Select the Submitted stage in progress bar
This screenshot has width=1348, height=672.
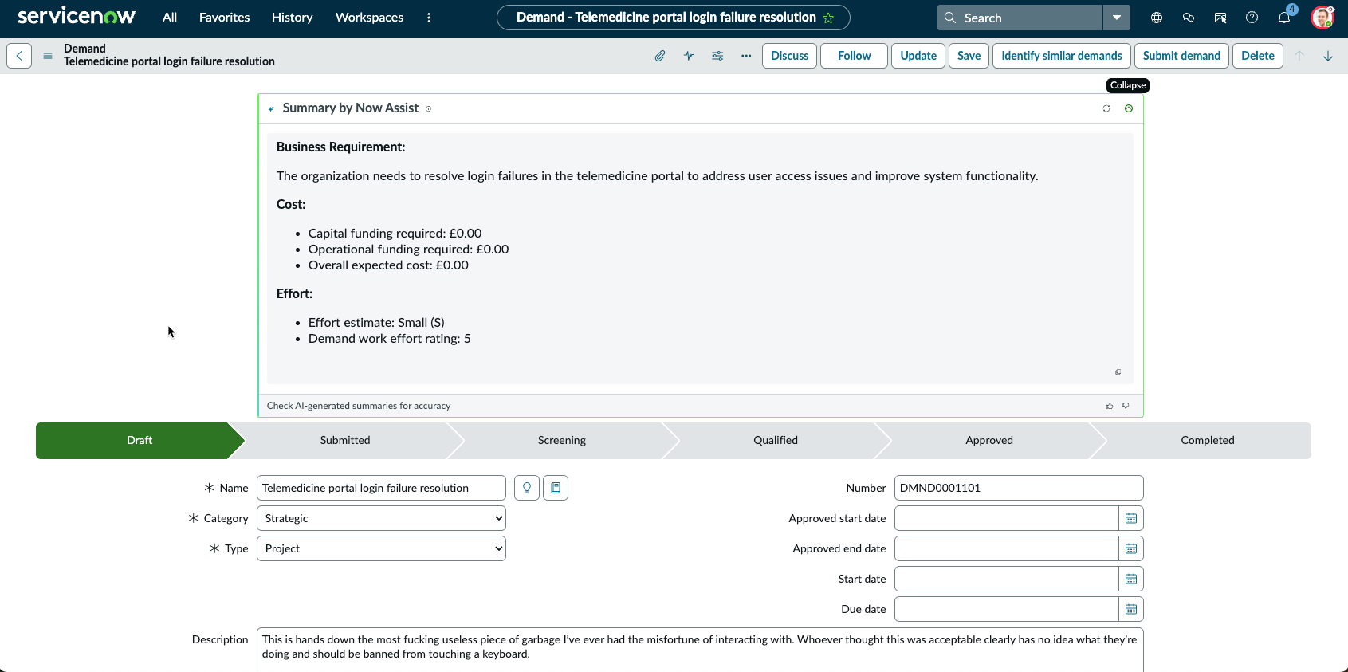tap(345, 440)
